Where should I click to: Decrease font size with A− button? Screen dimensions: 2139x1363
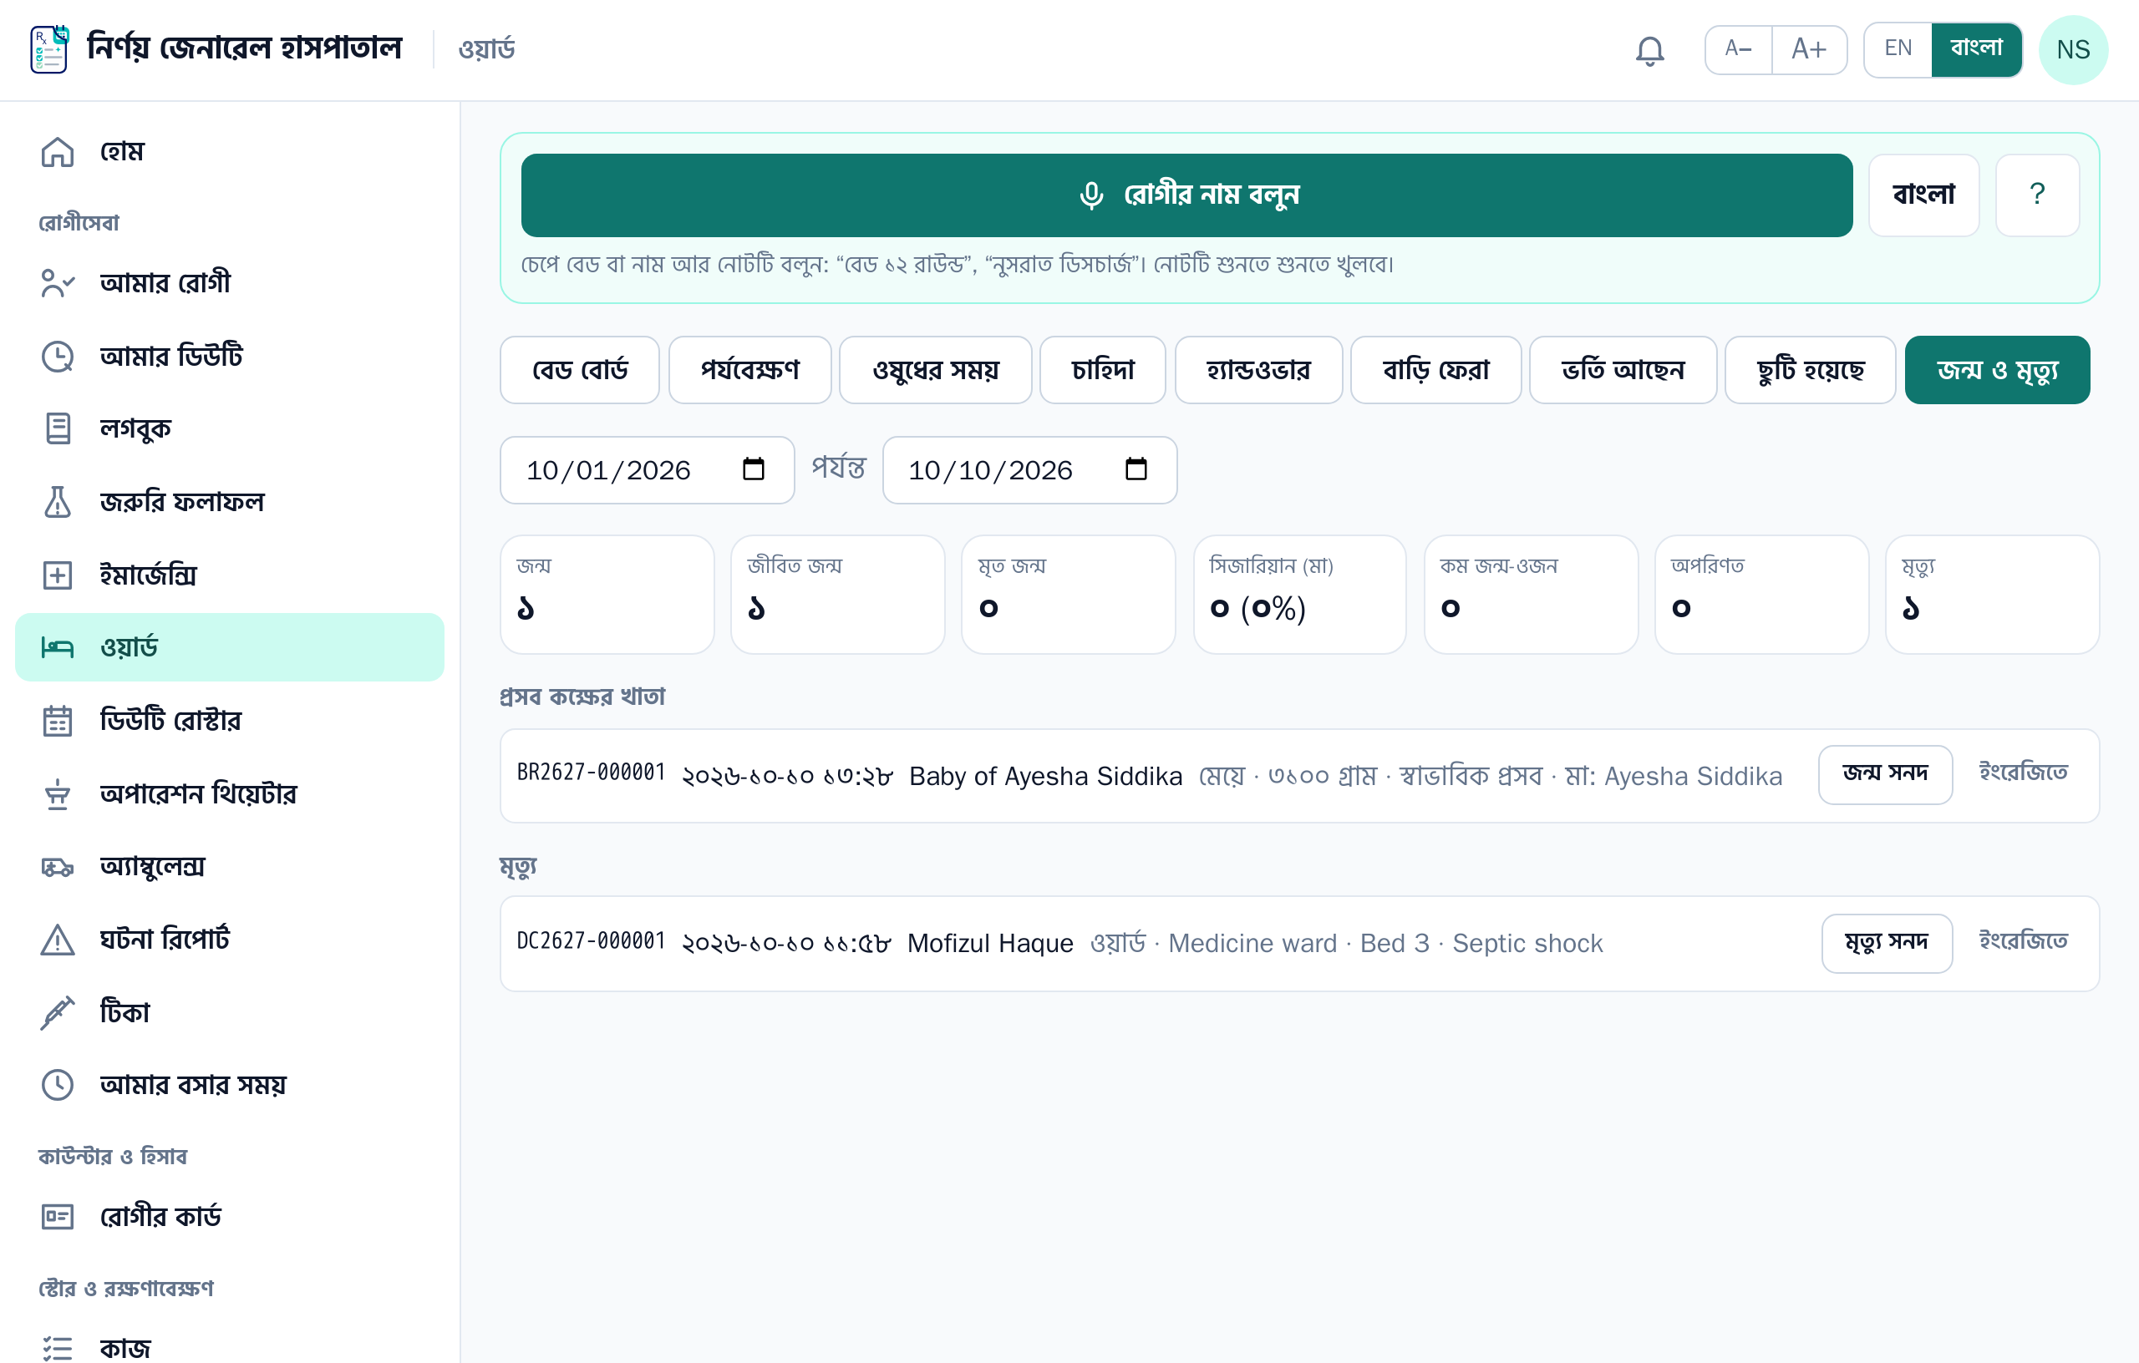tap(1739, 48)
